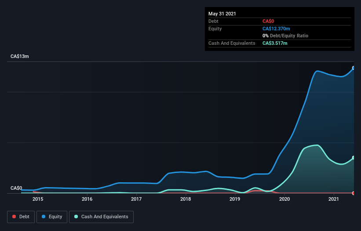This screenshot has height=231, width=361.
Task: Click the 2017 x-axis label
Action: 136,199
